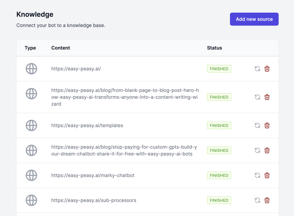
Task: Delete the stop-paying-for-custom-gpts blog source
Action: [267, 151]
